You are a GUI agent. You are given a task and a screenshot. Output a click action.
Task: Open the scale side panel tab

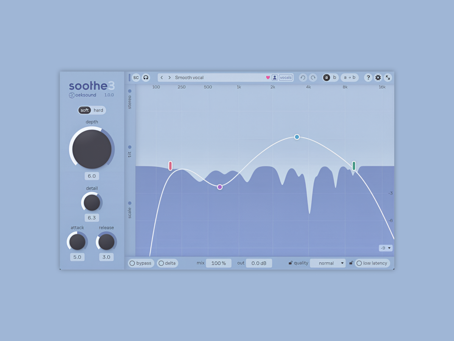point(130,210)
